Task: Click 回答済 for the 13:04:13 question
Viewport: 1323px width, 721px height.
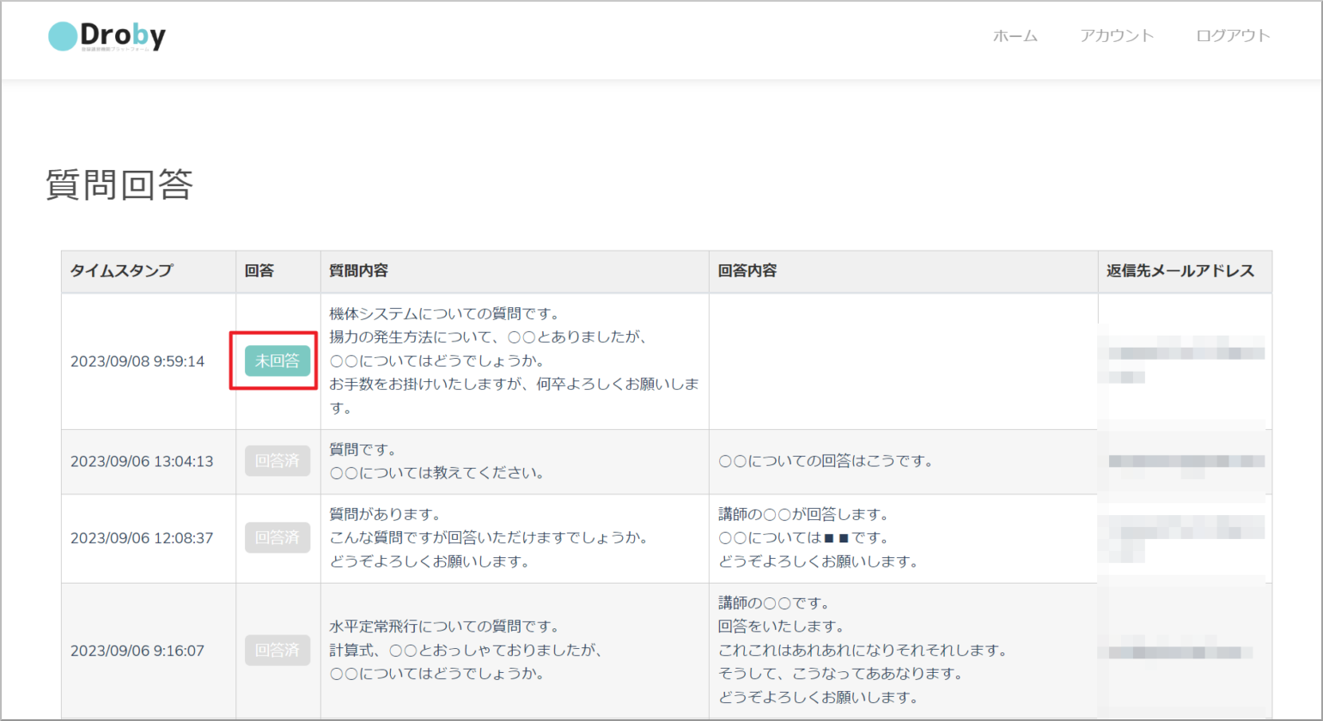Action: [x=277, y=461]
